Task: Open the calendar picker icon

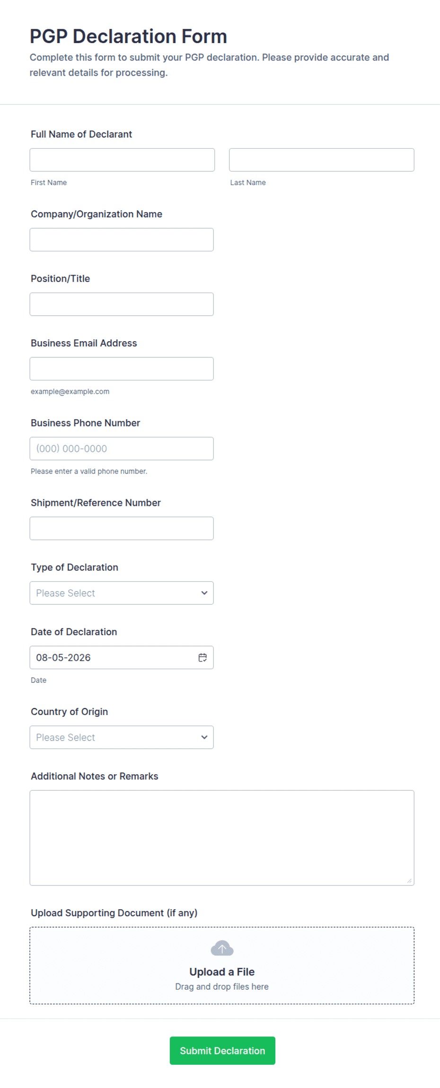Action: pyautogui.click(x=202, y=657)
